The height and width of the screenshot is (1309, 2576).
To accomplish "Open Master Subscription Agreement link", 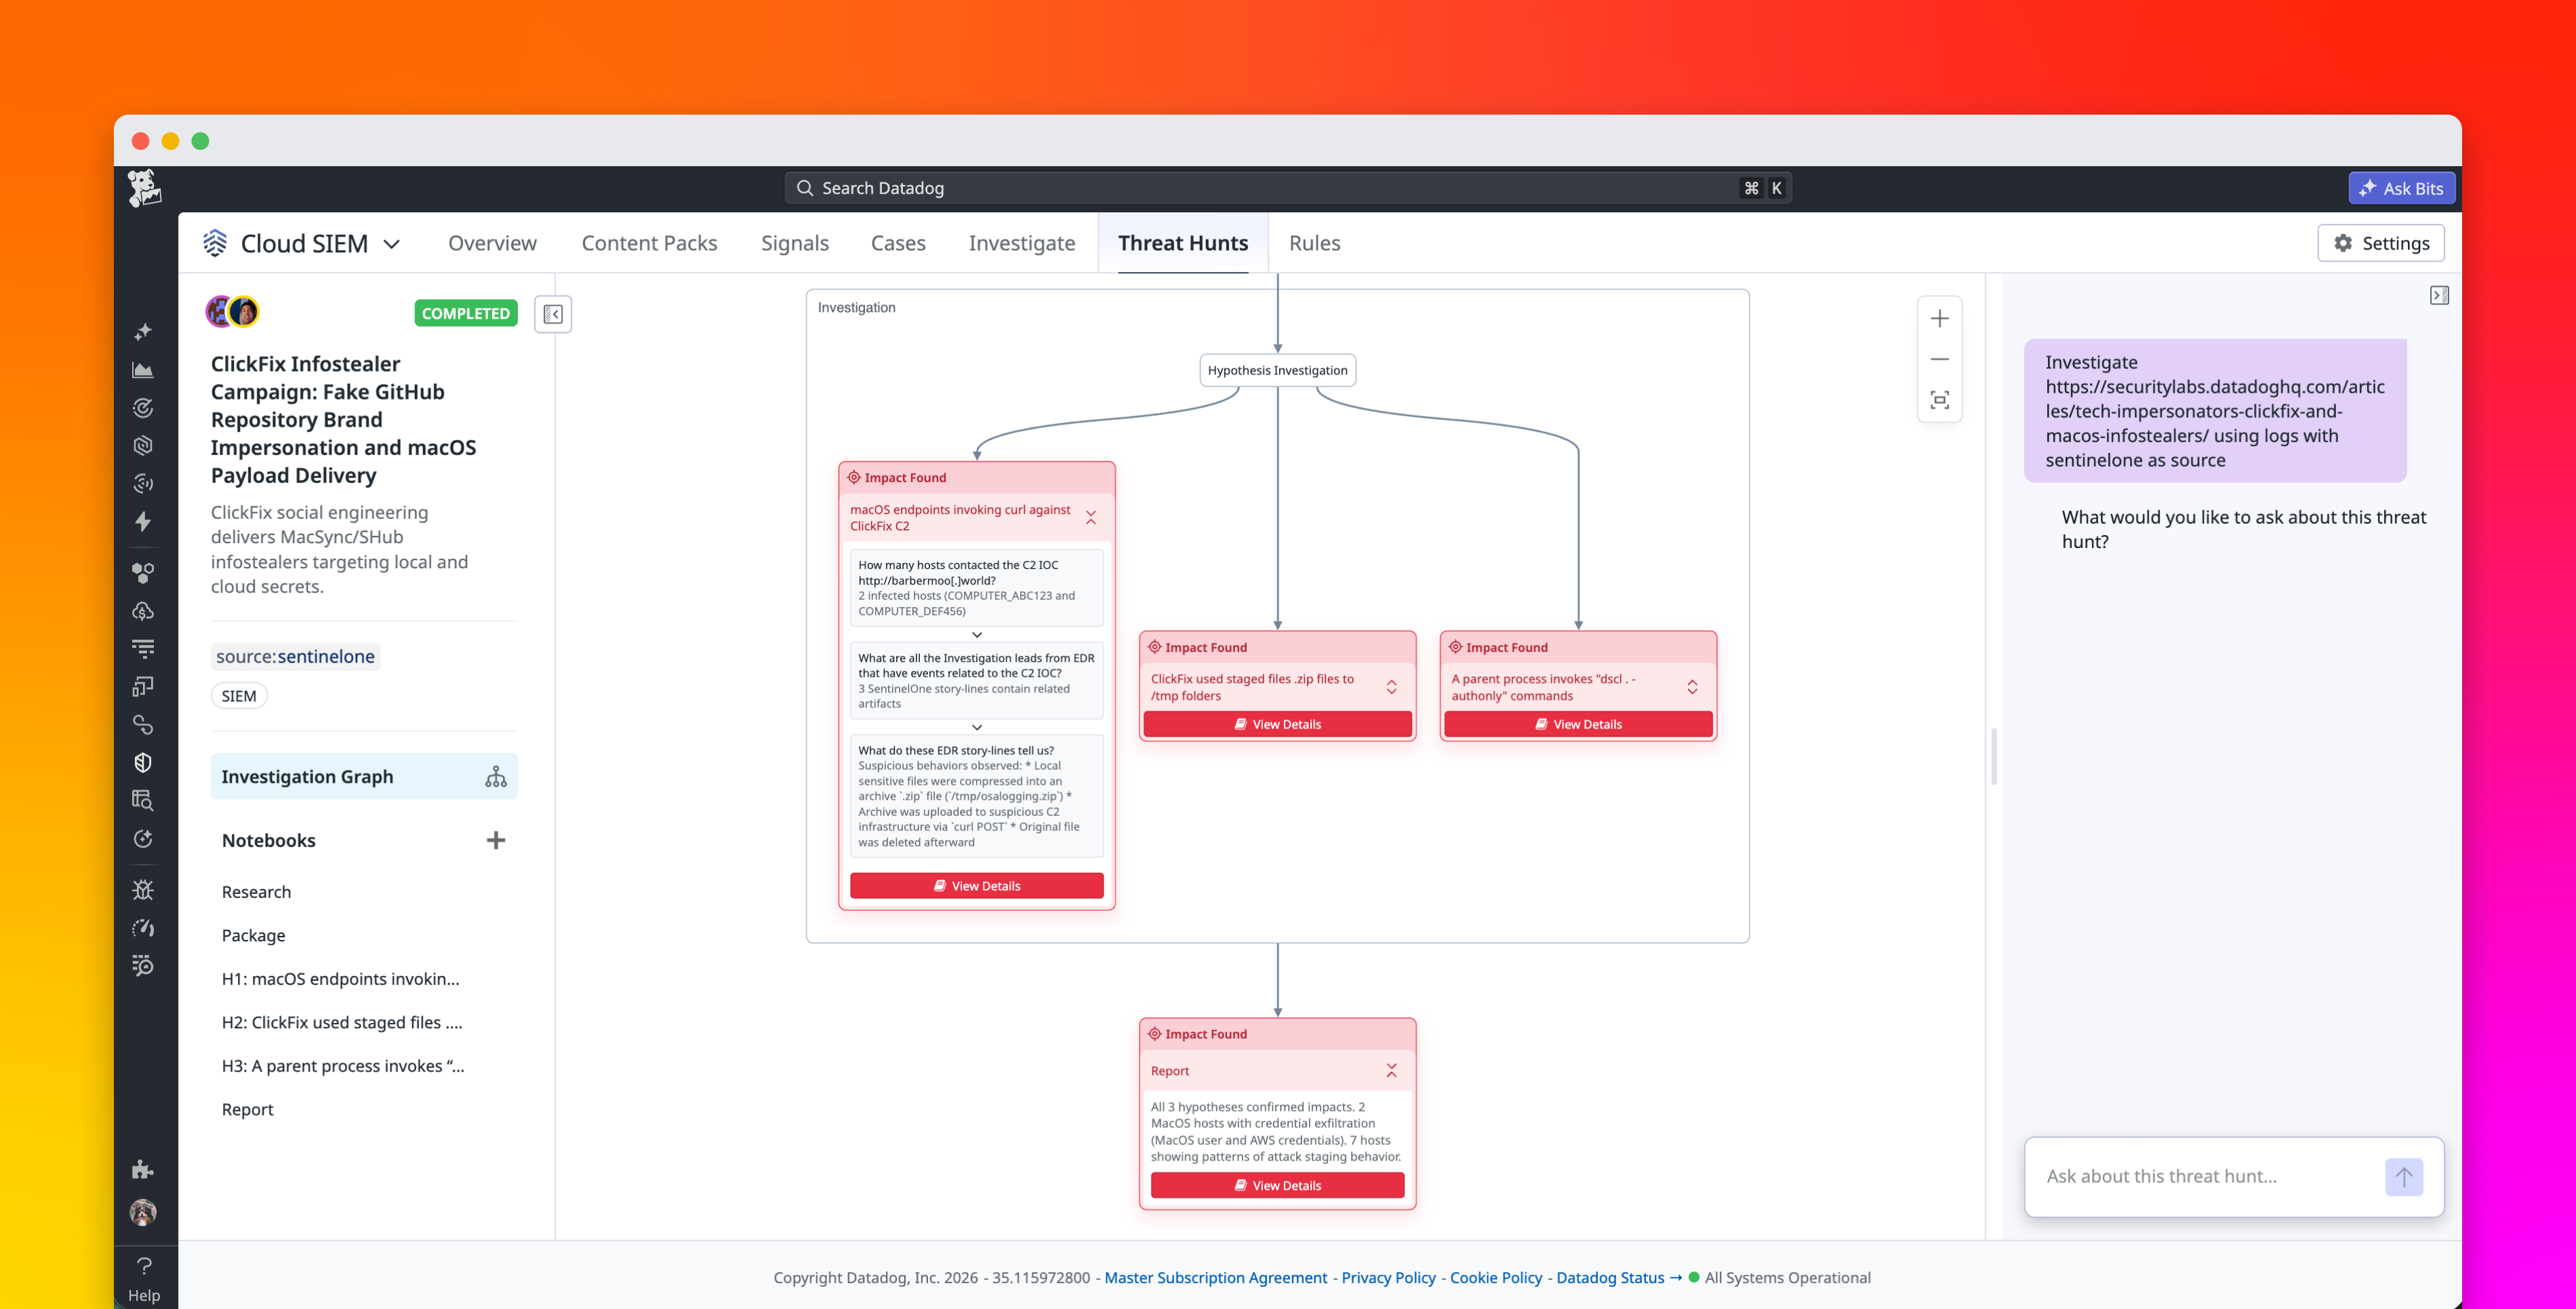I will tap(1215, 1278).
